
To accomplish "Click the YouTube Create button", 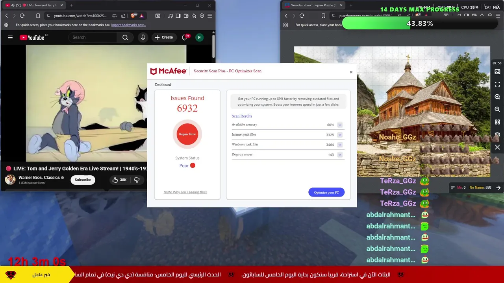I will click(x=164, y=37).
